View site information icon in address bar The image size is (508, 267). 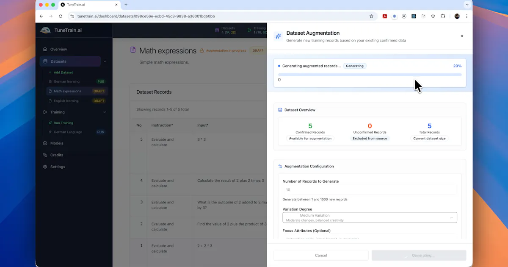click(72, 16)
